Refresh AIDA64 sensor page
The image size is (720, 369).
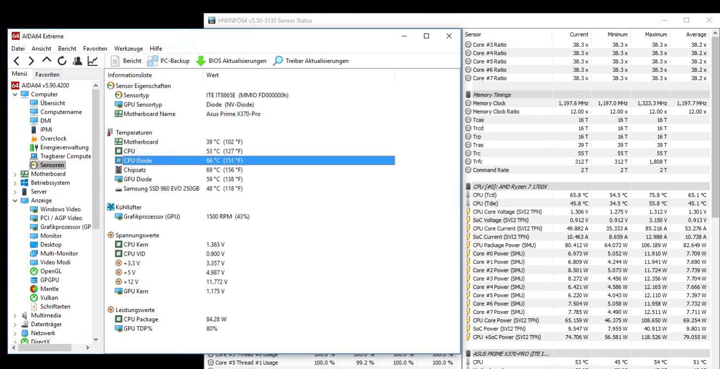[x=63, y=61]
